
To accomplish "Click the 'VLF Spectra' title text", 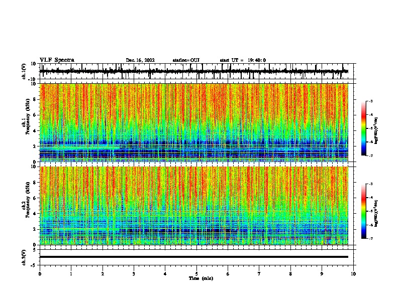I will click(x=57, y=60).
